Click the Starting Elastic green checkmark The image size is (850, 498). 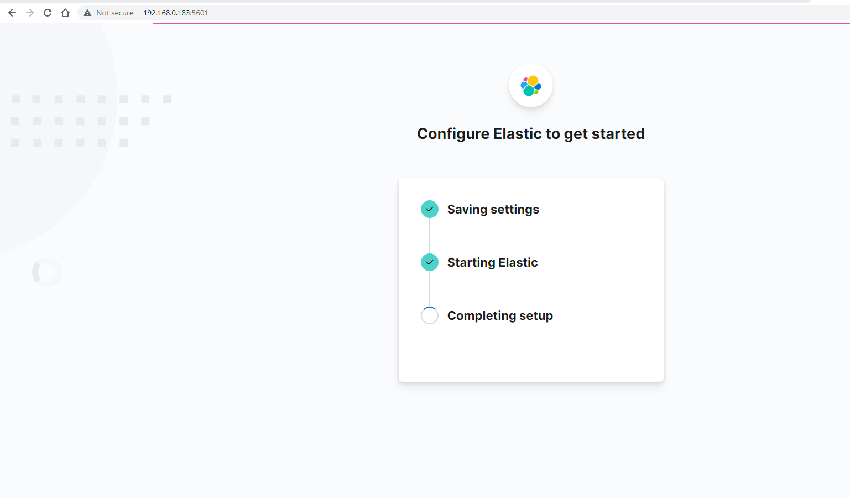[430, 262]
